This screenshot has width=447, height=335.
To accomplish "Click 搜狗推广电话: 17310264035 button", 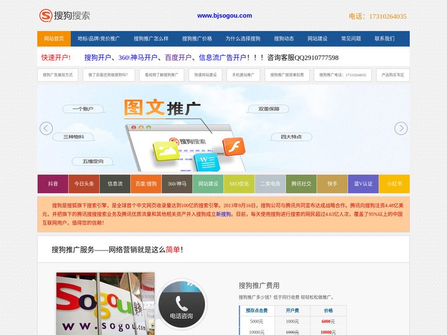I will coord(343,75).
